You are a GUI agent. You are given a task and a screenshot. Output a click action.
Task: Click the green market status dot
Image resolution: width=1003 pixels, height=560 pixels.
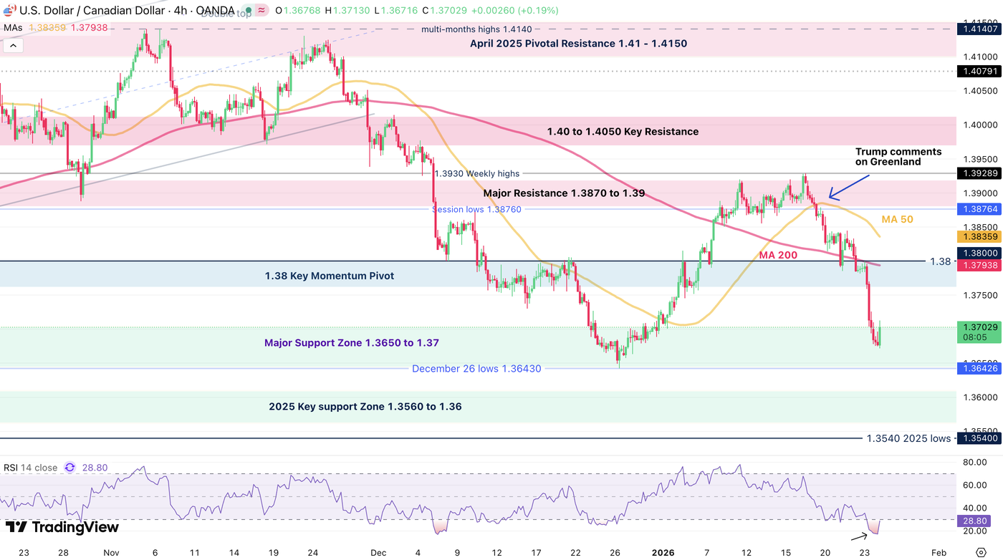pos(249,11)
